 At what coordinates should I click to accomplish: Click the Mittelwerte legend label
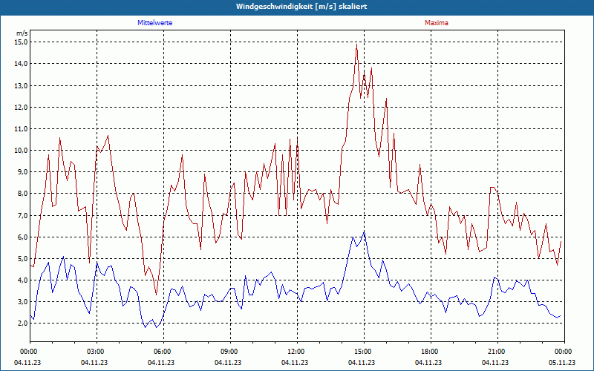155,23
